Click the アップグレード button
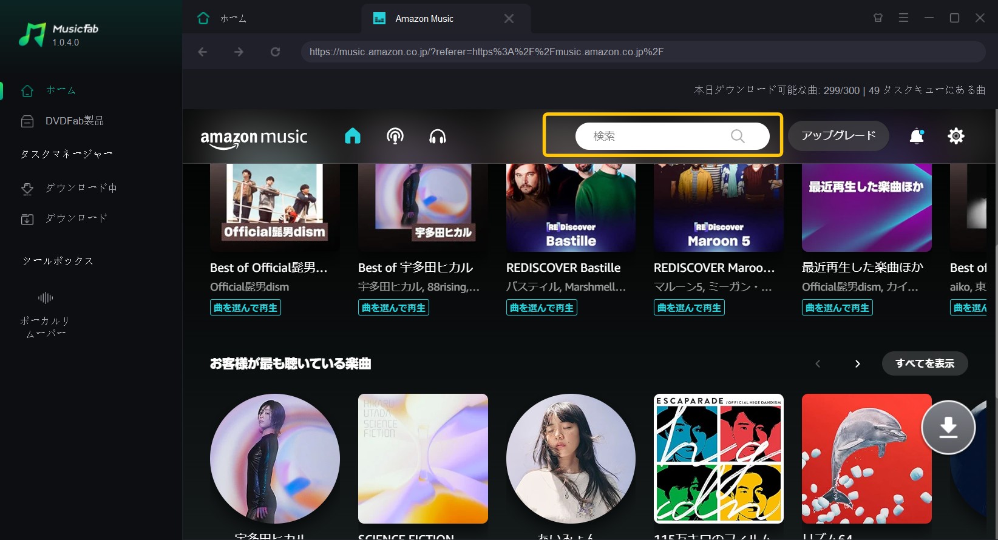The width and height of the screenshot is (998, 540). pos(838,136)
